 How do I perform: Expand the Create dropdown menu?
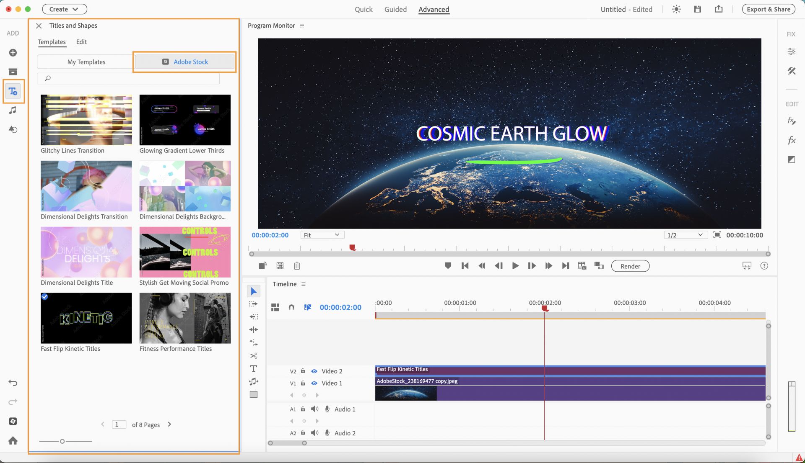[x=64, y=9]
